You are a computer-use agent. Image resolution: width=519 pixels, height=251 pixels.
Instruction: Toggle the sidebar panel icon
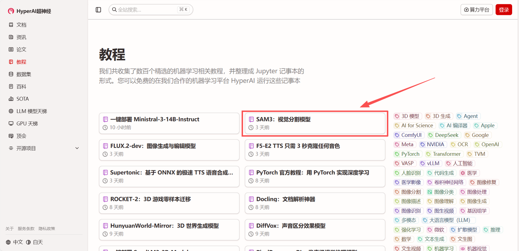point(99,10)
